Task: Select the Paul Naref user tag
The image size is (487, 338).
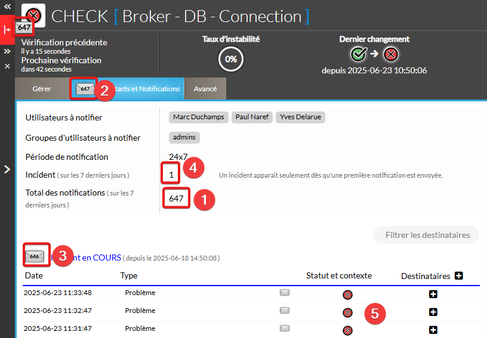Action: tap(252, 117)
